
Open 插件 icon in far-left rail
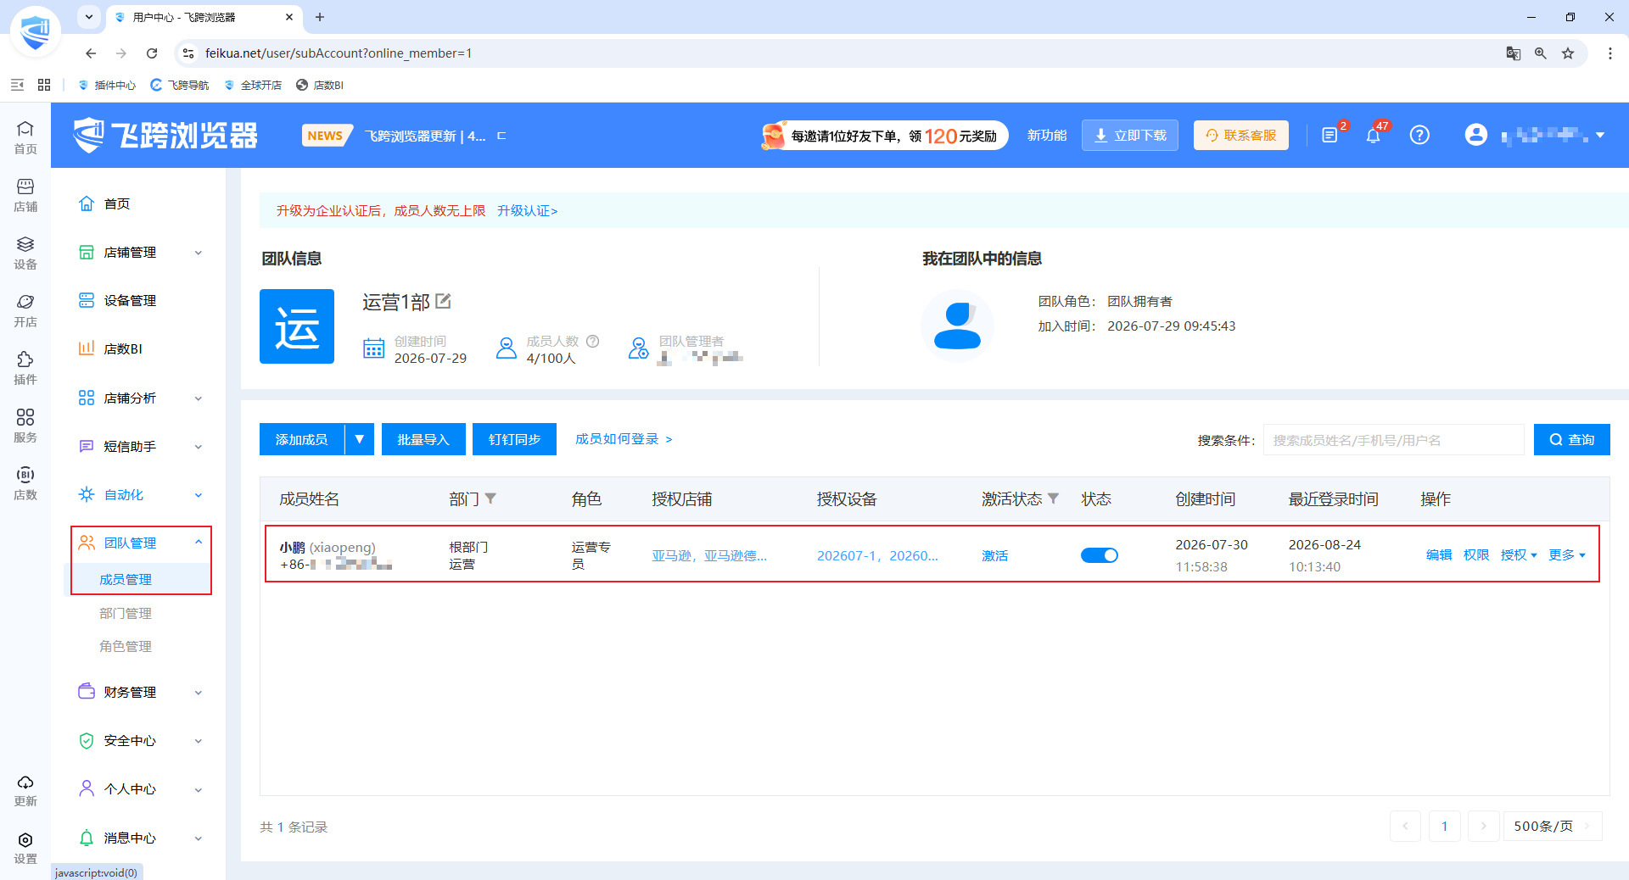coord(25,368)
